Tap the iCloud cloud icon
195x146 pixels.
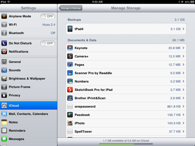pyautogui.click(x=4, y=105)
